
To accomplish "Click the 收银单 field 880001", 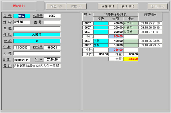I will pos(52,48).
